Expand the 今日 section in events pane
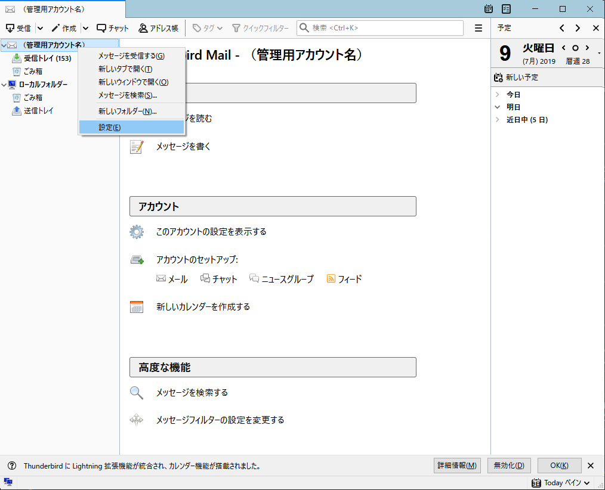This screenshot has height=490, width=605. tap(498, 94)
